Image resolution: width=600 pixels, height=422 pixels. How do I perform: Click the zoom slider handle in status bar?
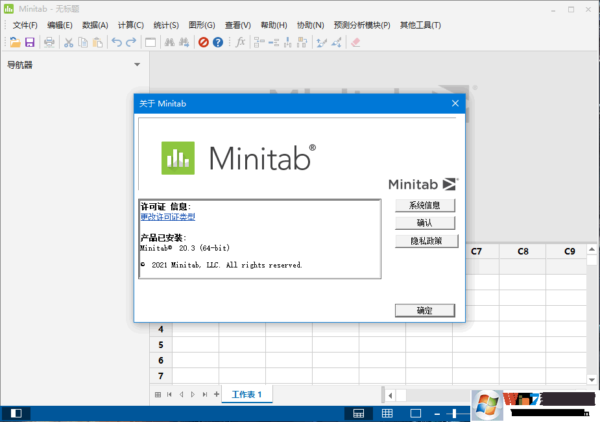coord(454,414)
